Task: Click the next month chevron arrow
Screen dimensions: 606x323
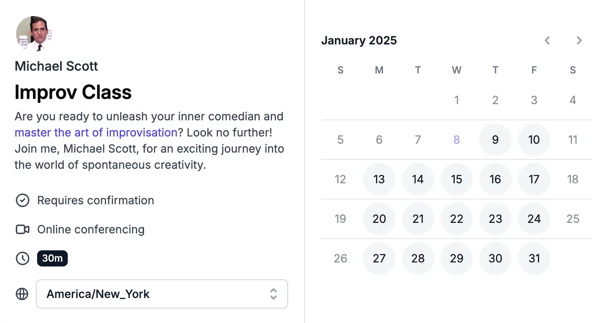Action: 579,40
